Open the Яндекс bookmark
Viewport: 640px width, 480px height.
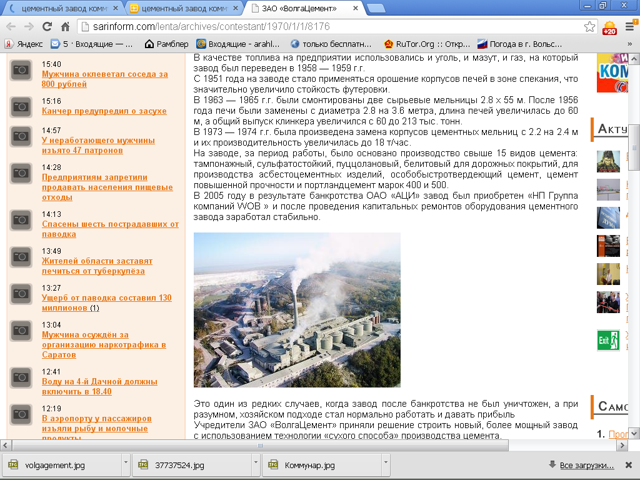pos(24,44)
